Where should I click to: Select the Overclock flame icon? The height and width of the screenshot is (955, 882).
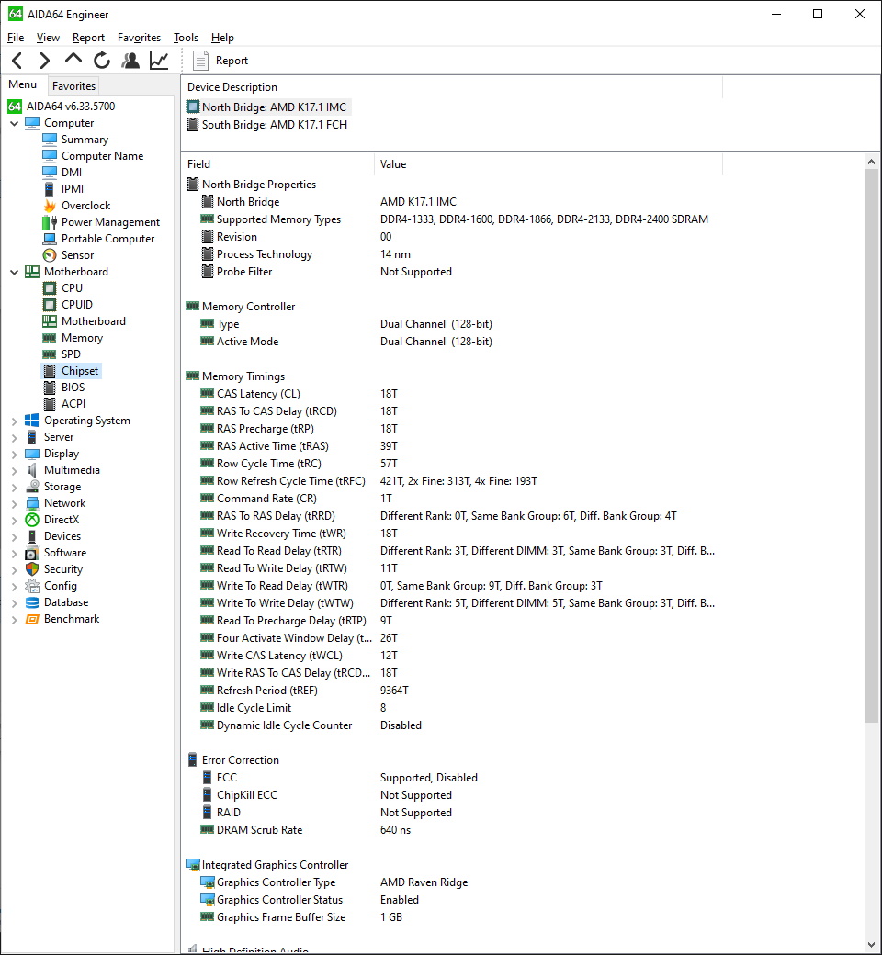(50, 206)
